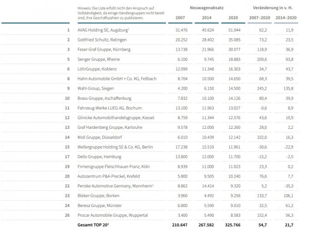Click the Neuwagenabsatz column group header
Screen dimensions: 313x230
(207, 8)
